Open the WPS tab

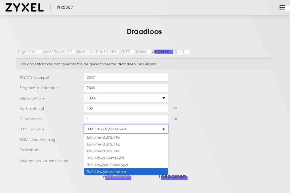127,51
